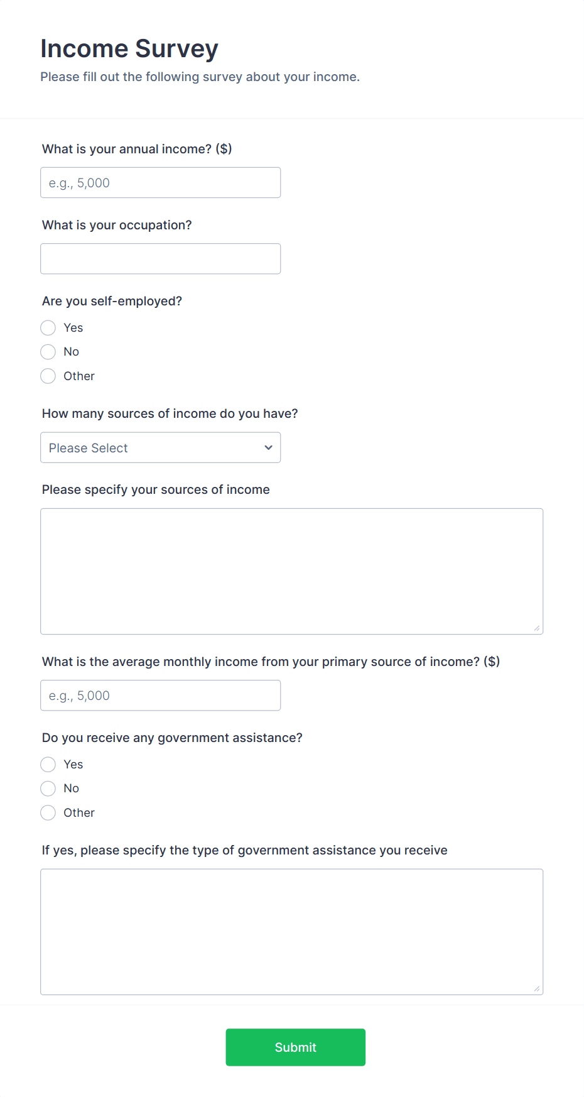Click inside the sources of income textarea
Image resolution: width=584 pixels, height=1097 pixels.
coord(291,569)
